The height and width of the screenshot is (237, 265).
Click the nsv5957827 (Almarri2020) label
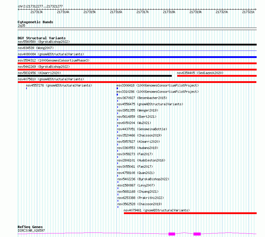(138, 142)
